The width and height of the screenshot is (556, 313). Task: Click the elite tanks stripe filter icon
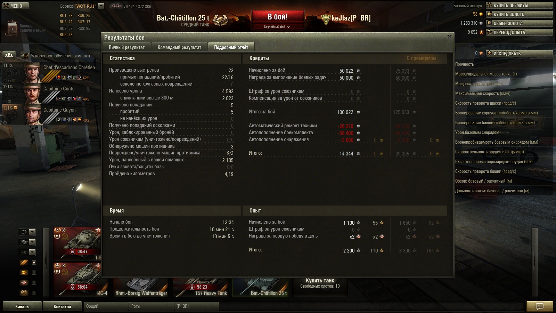24,263
